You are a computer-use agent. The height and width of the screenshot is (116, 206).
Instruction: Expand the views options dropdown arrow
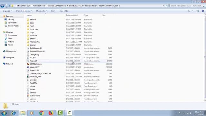click(192, 11)
